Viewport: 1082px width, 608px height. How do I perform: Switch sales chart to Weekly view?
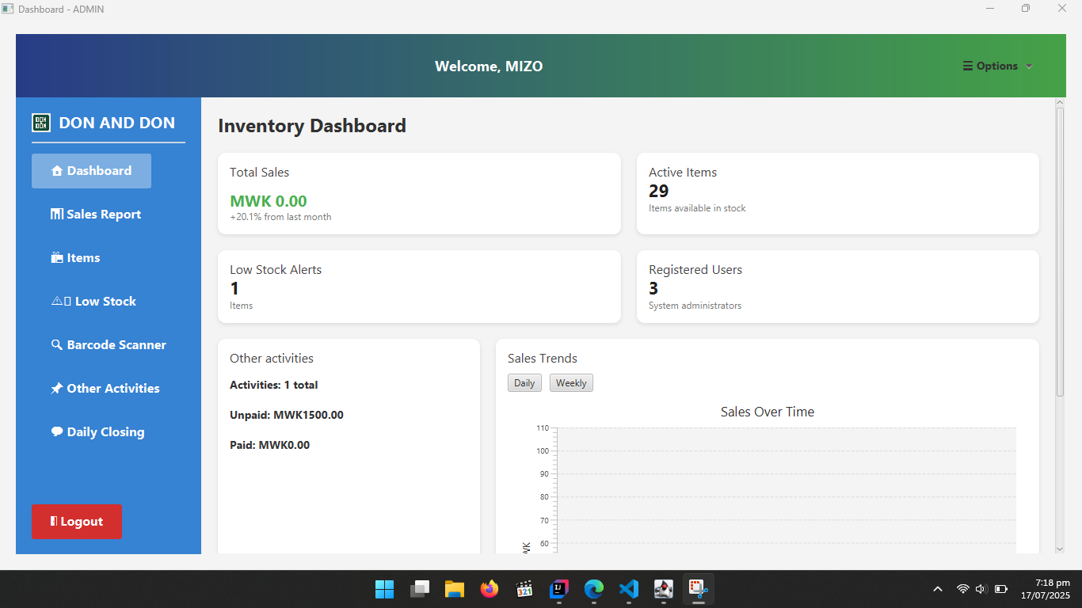click(571, 383)
